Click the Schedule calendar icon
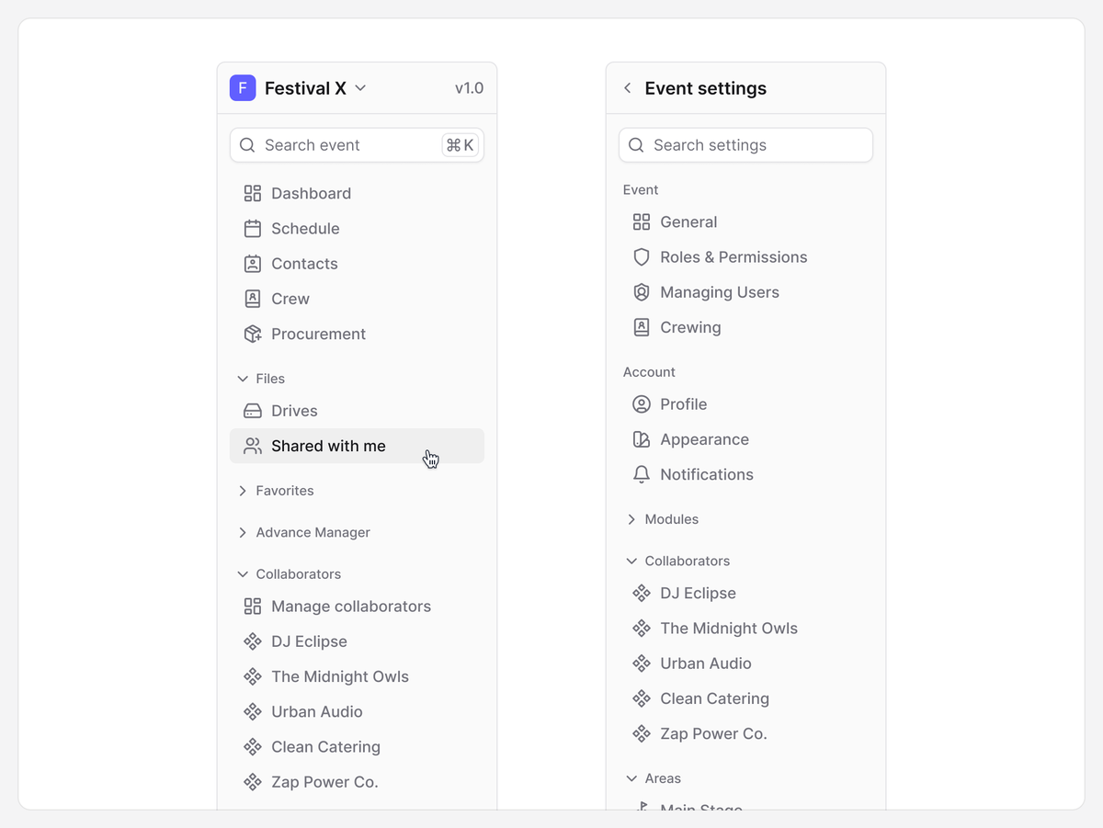 coord(252,228)
